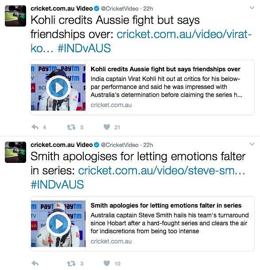Play the Kohli press conference video
This screenshot has height=270, width=260.
point(58,88)
